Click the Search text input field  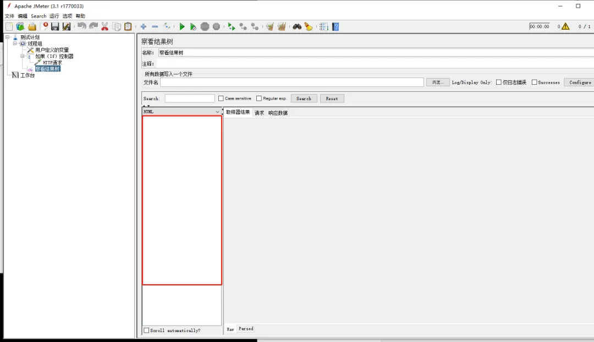[x=190, y=98]
